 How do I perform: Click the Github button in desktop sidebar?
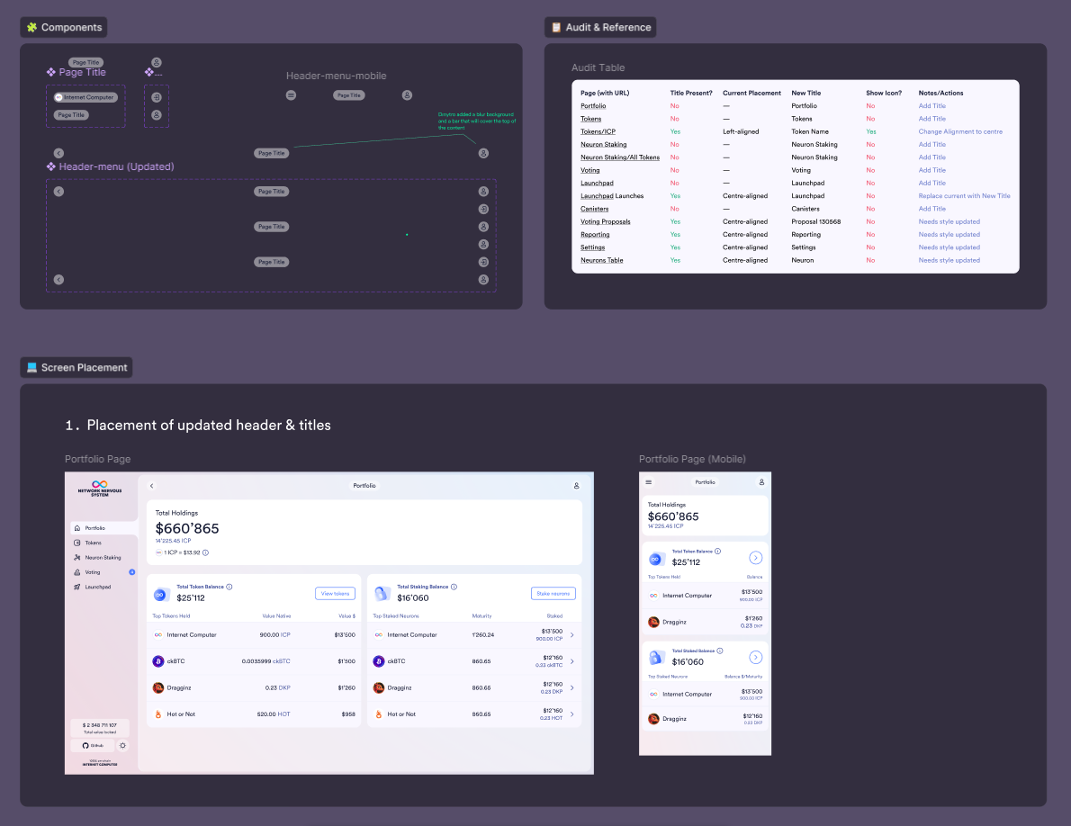click(92, 745)
